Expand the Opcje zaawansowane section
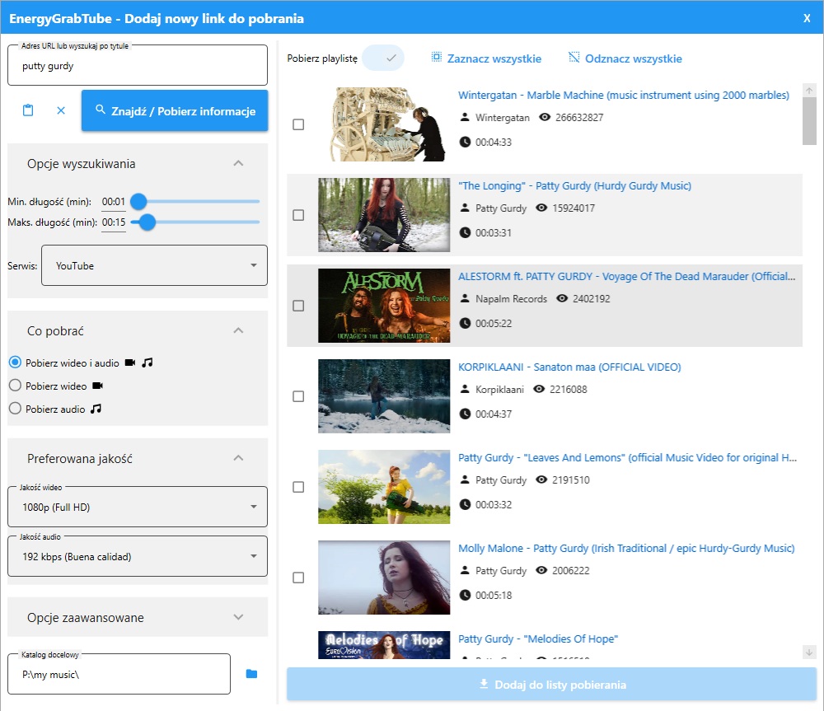The width and height of the screenshot is (824, 711). 238,617
